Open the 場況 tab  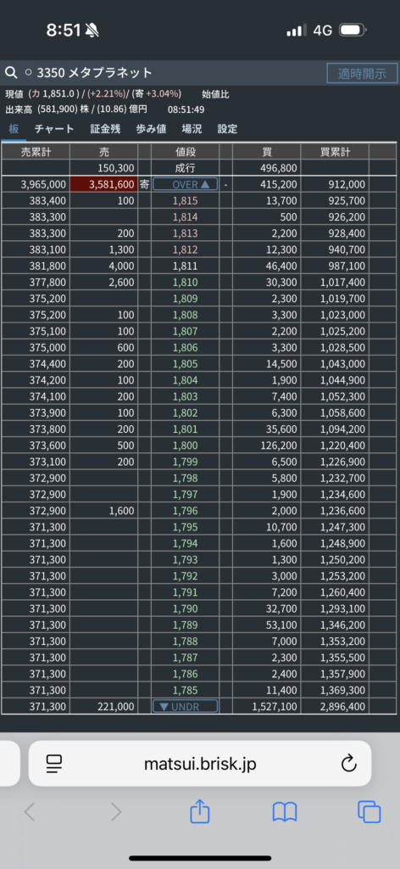(192, 129)
